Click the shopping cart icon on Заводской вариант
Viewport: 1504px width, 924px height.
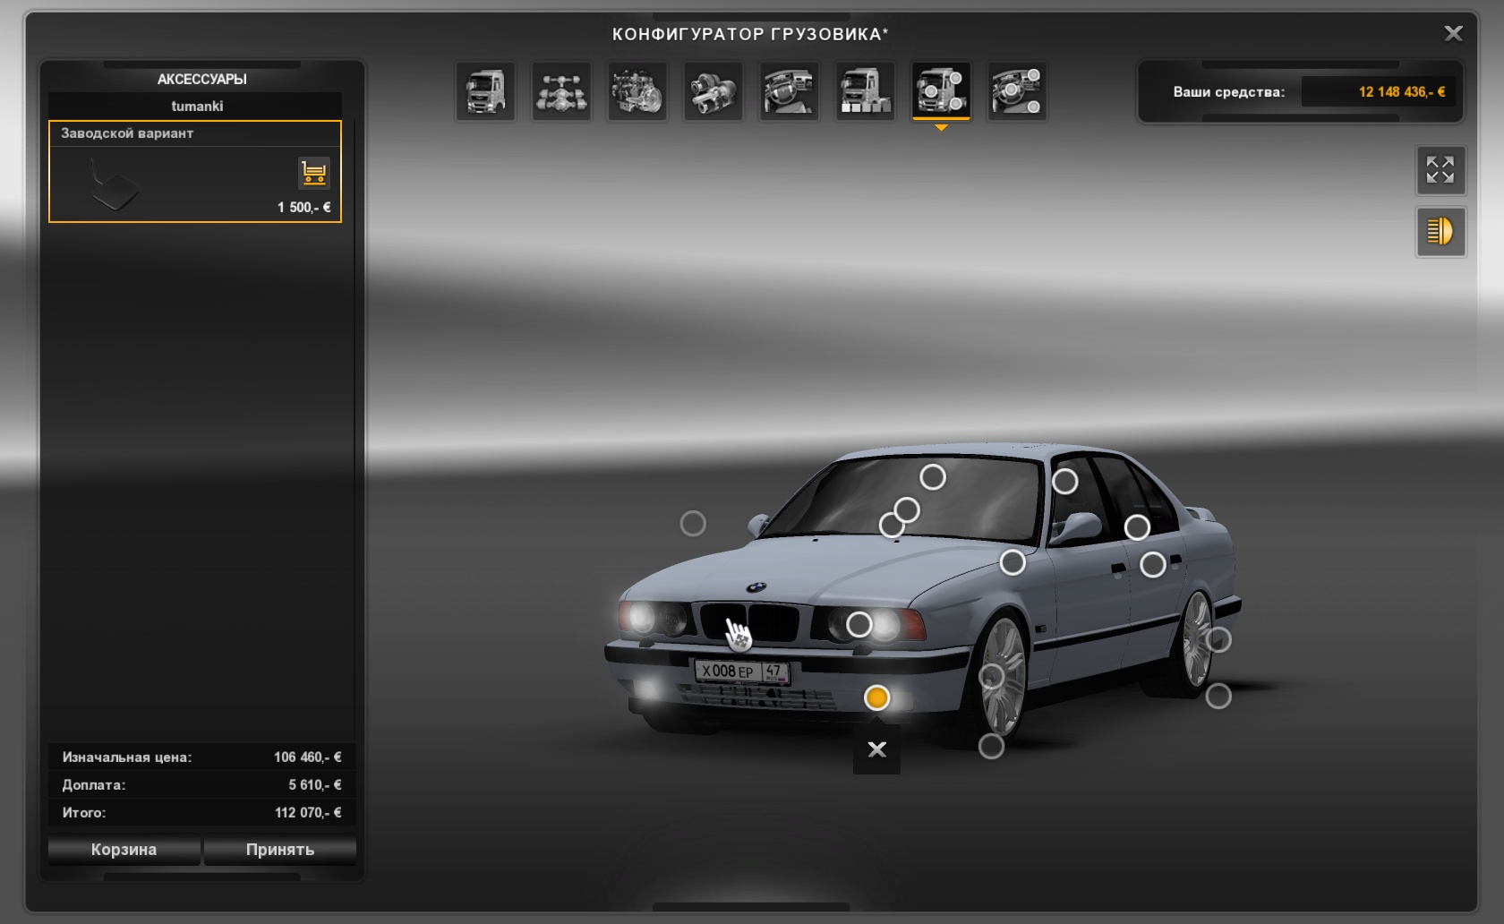[x=314, y=173]
